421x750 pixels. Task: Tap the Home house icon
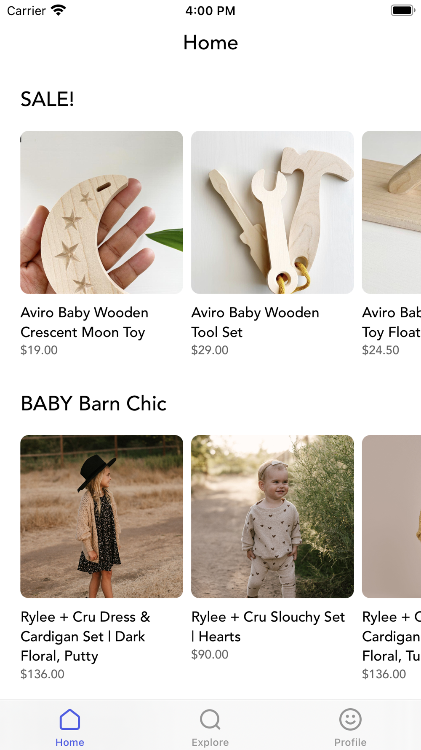point(70,719)
